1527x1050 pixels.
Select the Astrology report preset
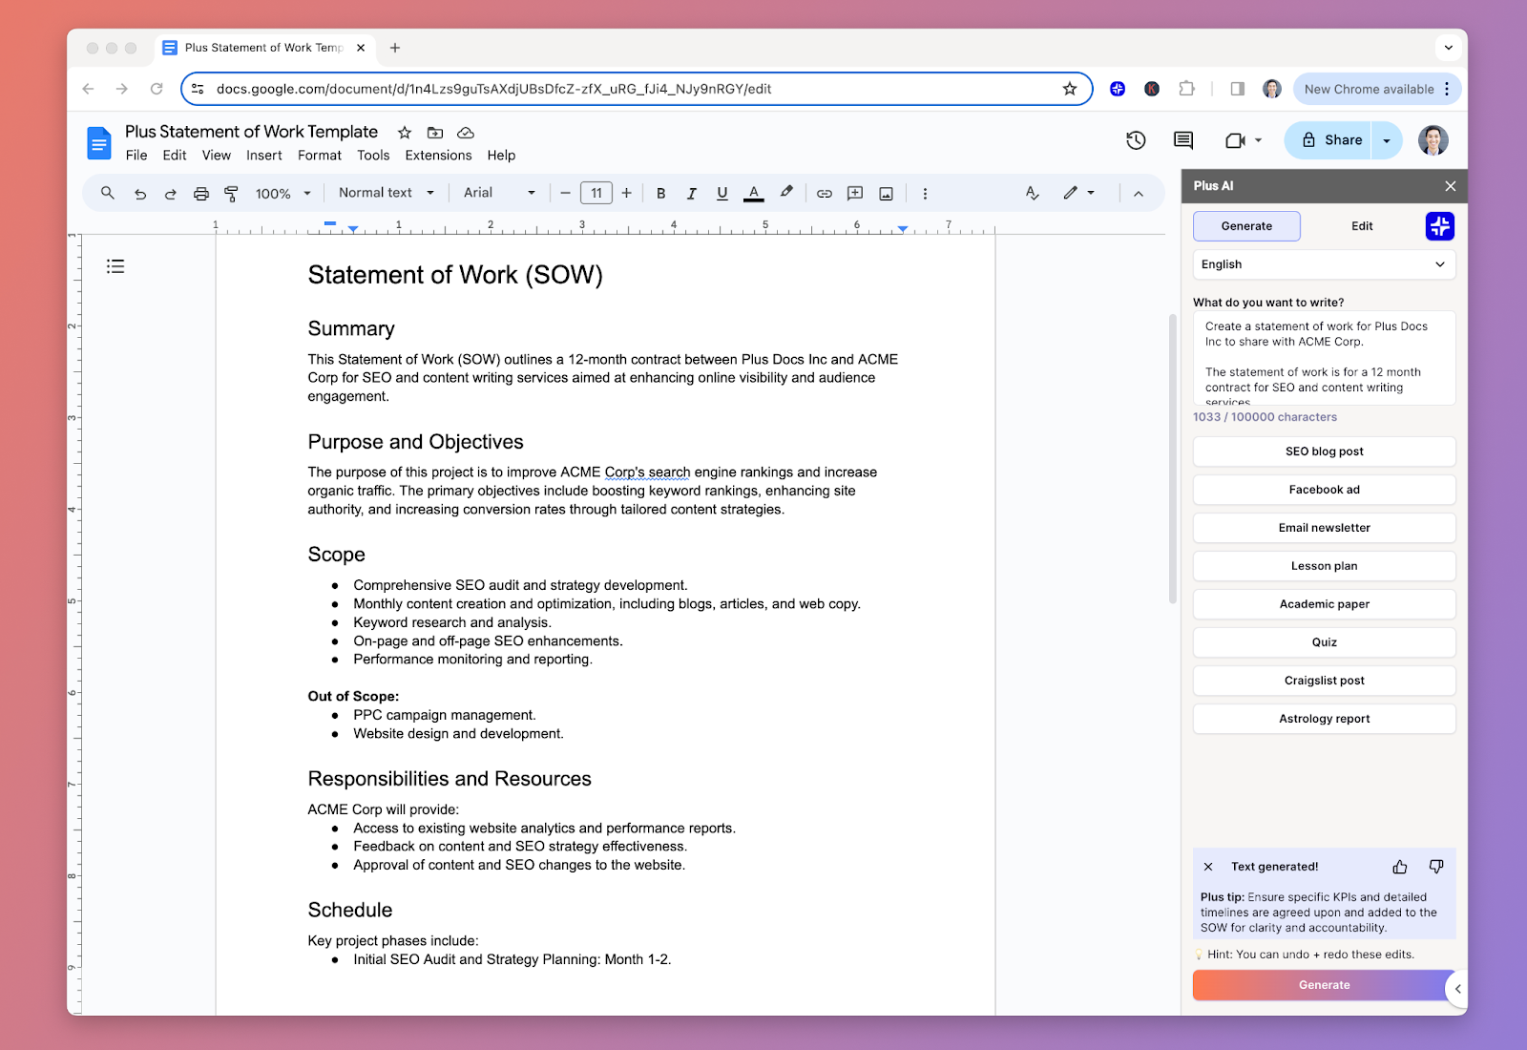[x=1324, y=719]
